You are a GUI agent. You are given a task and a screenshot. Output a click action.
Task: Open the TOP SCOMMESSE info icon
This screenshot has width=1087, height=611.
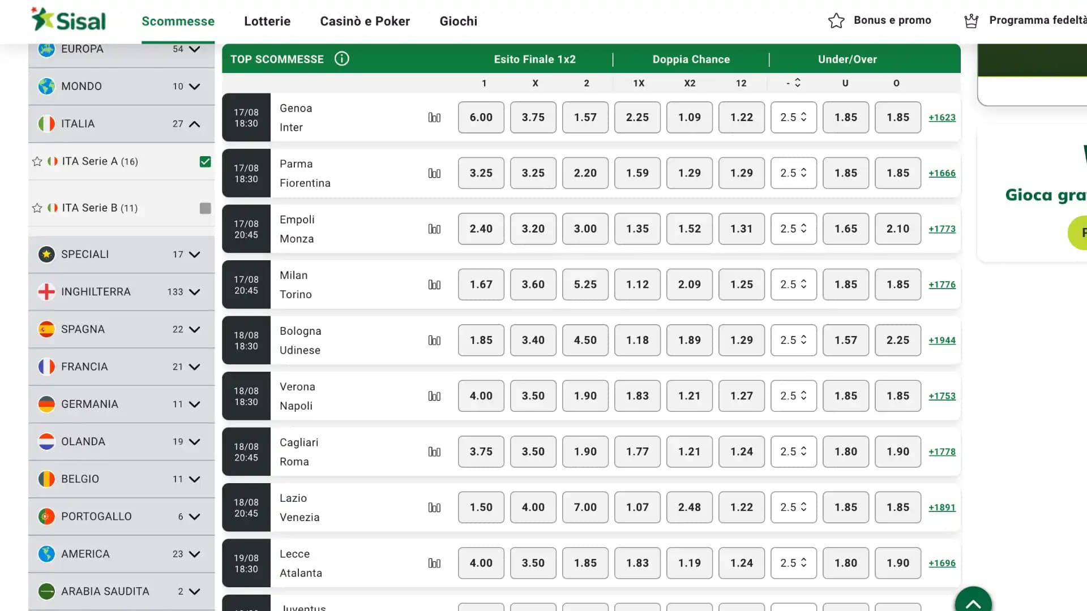point(341,59)
